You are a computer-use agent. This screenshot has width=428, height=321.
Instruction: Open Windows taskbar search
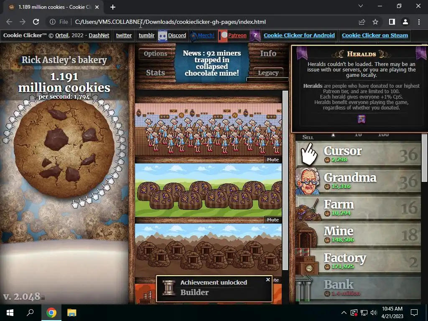[x=30, y=313]
